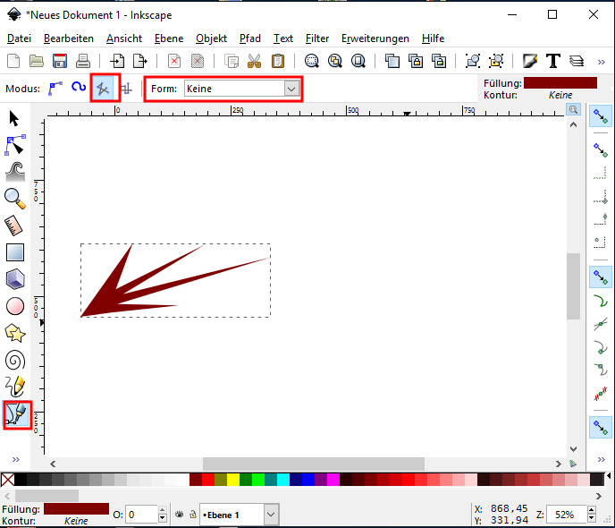Open the Pfad menu
The image size is (615, 528).
coord(250,38)
